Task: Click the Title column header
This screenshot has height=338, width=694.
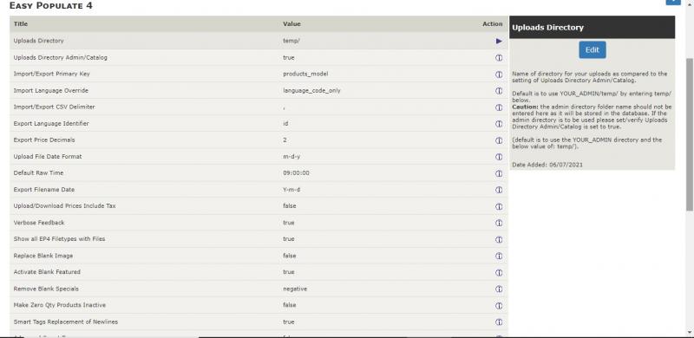Action: pyautogui.click(x=20, y=24)
